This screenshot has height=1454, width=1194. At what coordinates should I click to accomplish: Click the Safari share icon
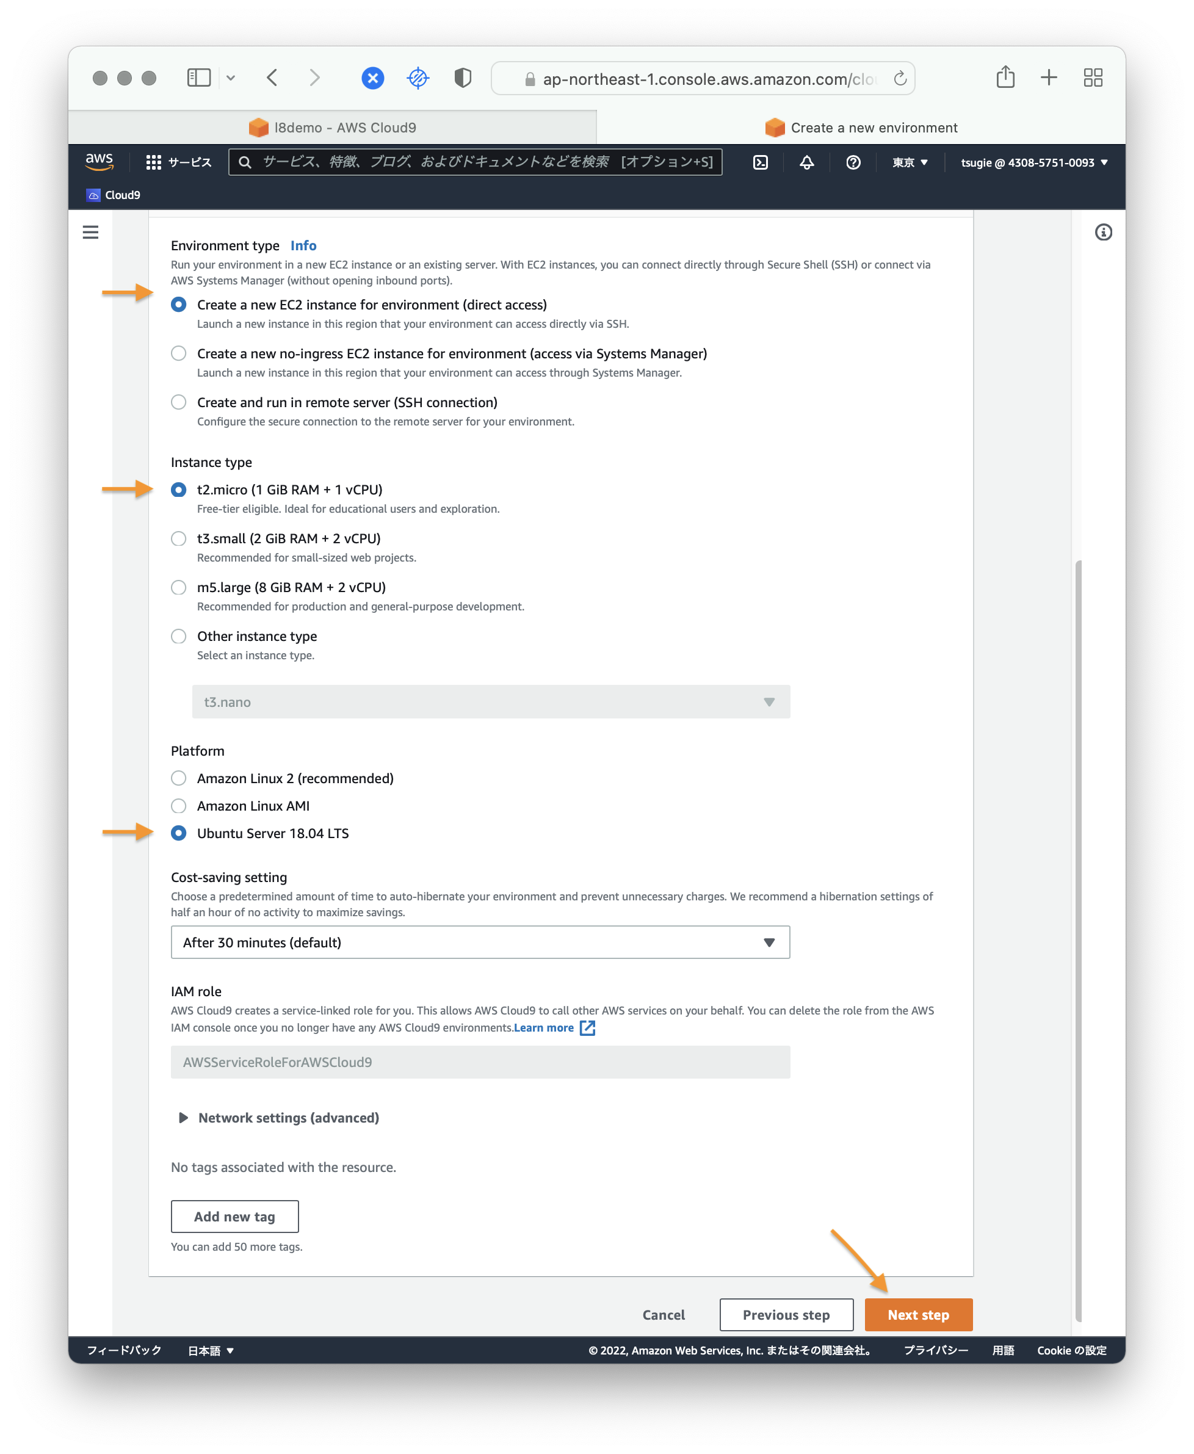pyautogui.click(x=1005, y=77)
